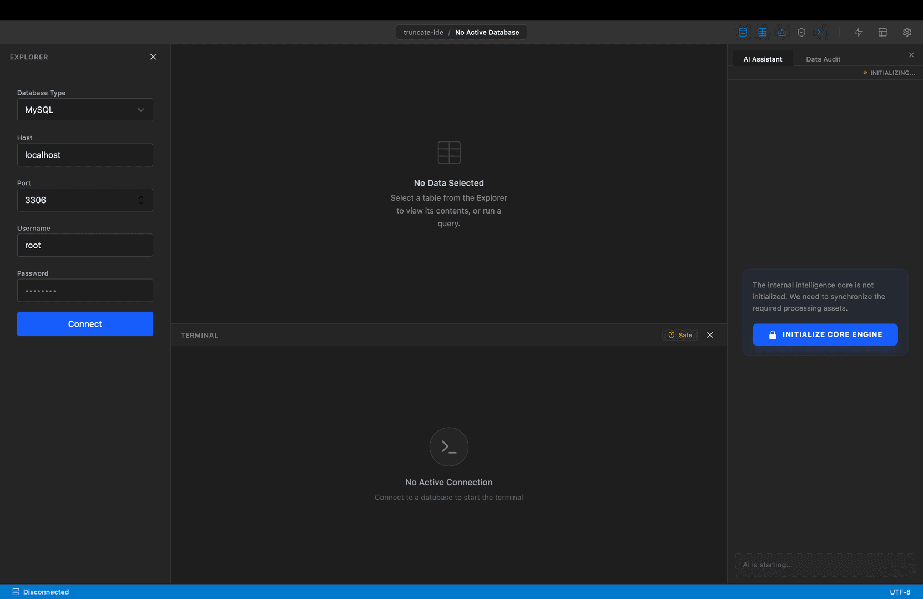Toggle the database explorer icon in toolbar
This screenshot has height=599, width=923.
click(743, 32)
